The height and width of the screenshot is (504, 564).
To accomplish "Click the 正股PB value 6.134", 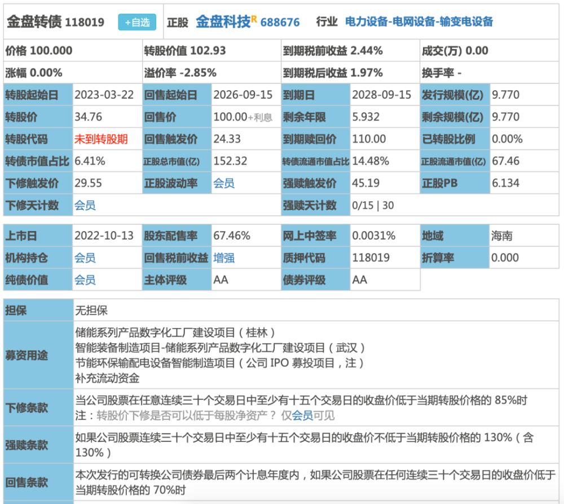I will tap(506, 183).
